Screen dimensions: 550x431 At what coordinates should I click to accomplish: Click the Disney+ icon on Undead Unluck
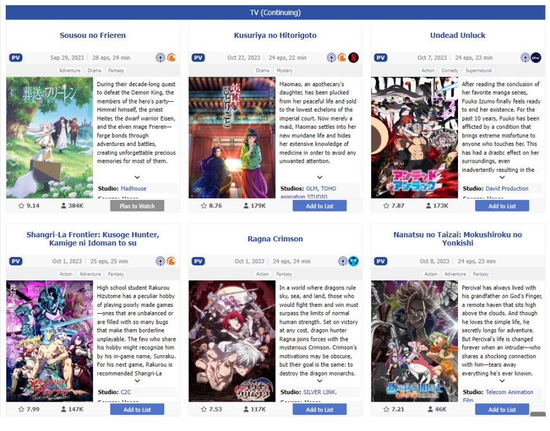point(536,57)
